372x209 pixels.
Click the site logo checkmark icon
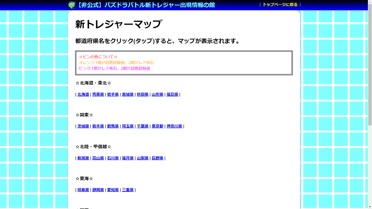tap(72, 5)
